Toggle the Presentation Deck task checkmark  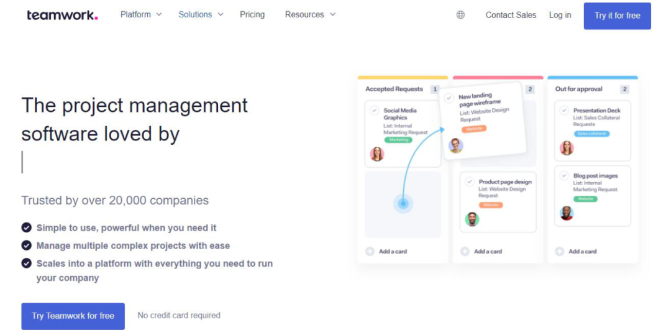564,110
